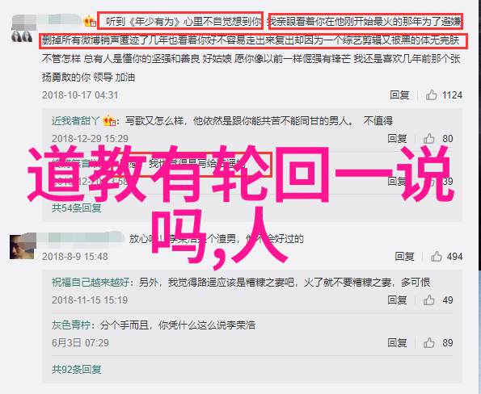The height and width of the screenshot is (394, 481).
Task: Reply to 灰色青柠's comment
Action: [397, 342]
